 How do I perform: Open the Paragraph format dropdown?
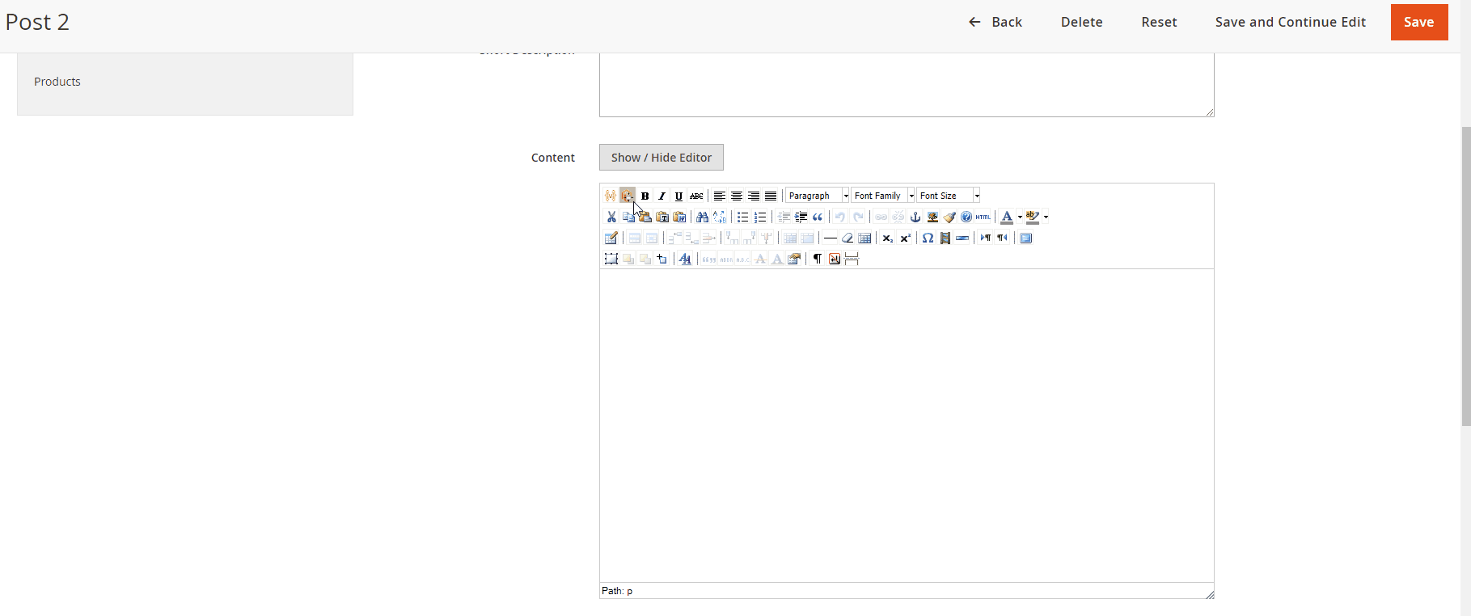818,196
